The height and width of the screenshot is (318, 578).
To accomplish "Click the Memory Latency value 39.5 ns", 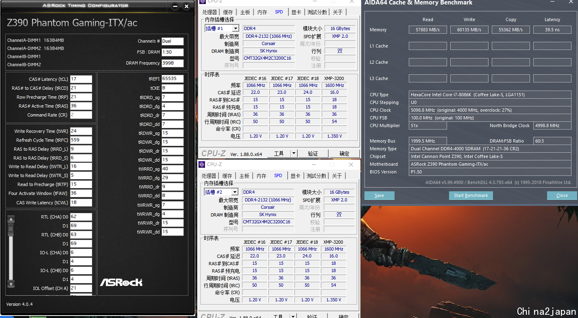I will pyautogui.click(x=552, y=30).
